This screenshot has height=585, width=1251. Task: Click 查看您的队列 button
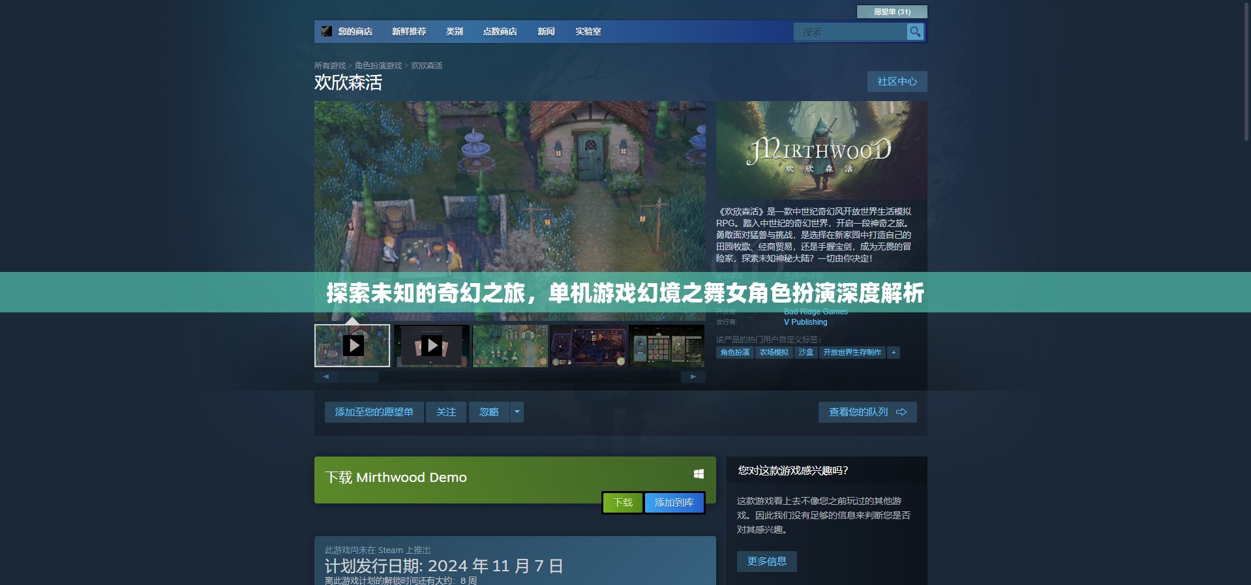[867, 412]
